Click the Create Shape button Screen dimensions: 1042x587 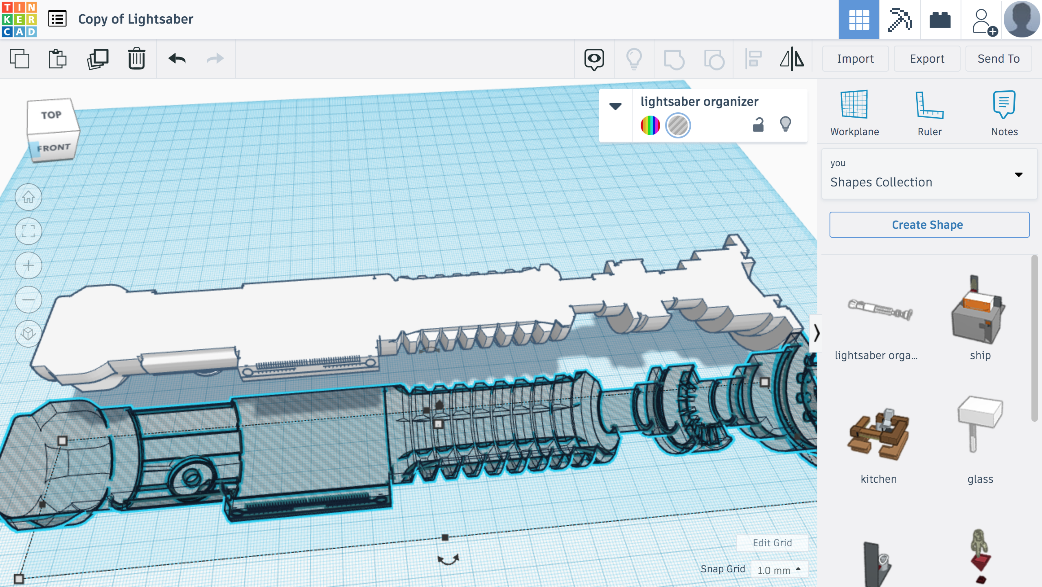tap(928, 224)
